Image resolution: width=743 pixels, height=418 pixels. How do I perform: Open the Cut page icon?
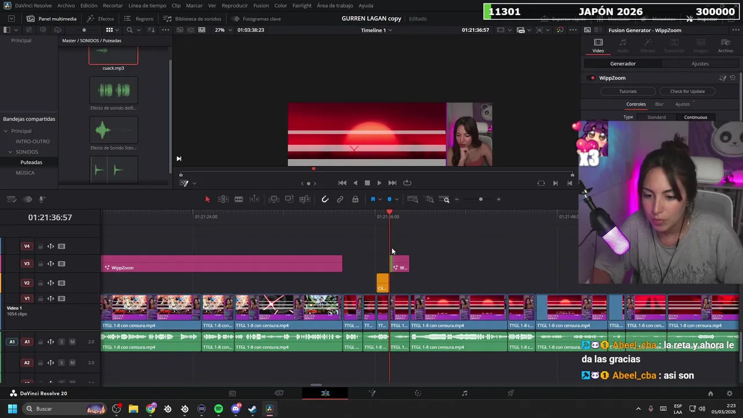pos(279,393)
